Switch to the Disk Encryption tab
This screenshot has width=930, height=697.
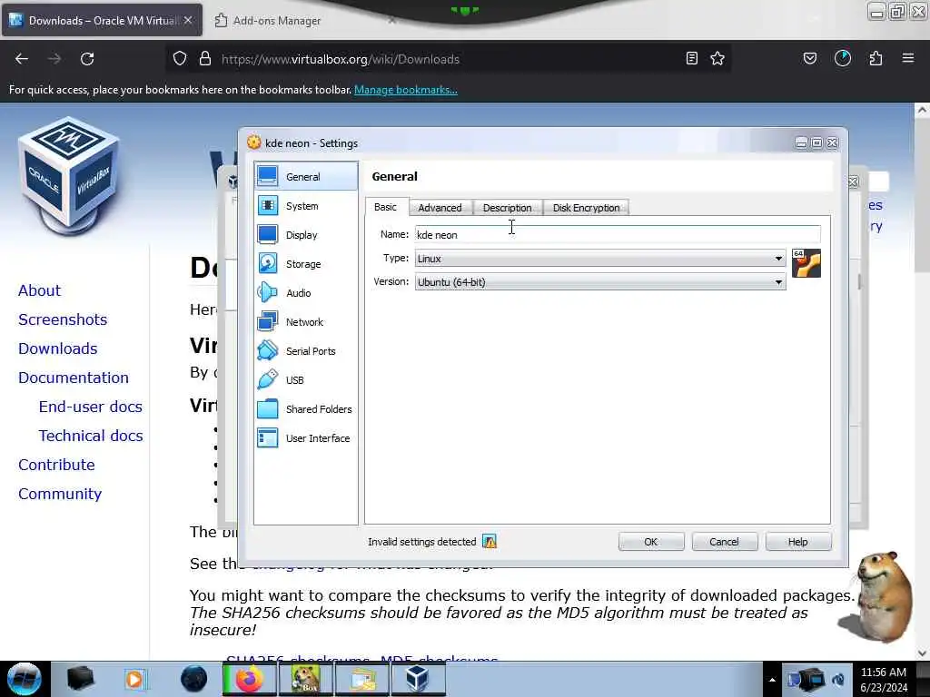586,208
